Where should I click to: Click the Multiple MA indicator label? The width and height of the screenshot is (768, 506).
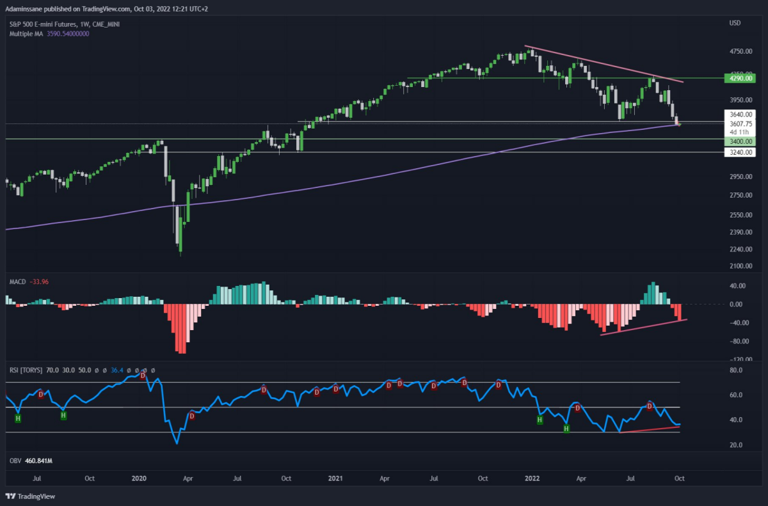(x=26, y=33)
